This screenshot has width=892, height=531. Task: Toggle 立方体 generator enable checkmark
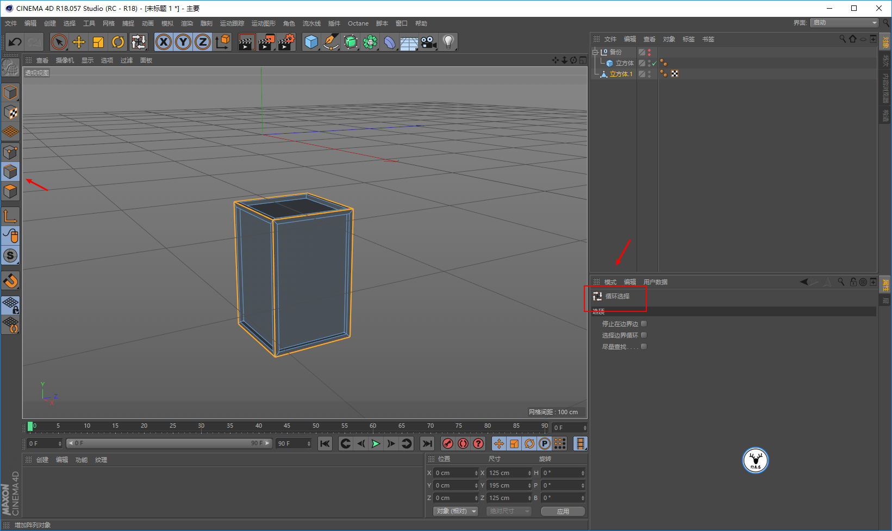pos(654,63)
